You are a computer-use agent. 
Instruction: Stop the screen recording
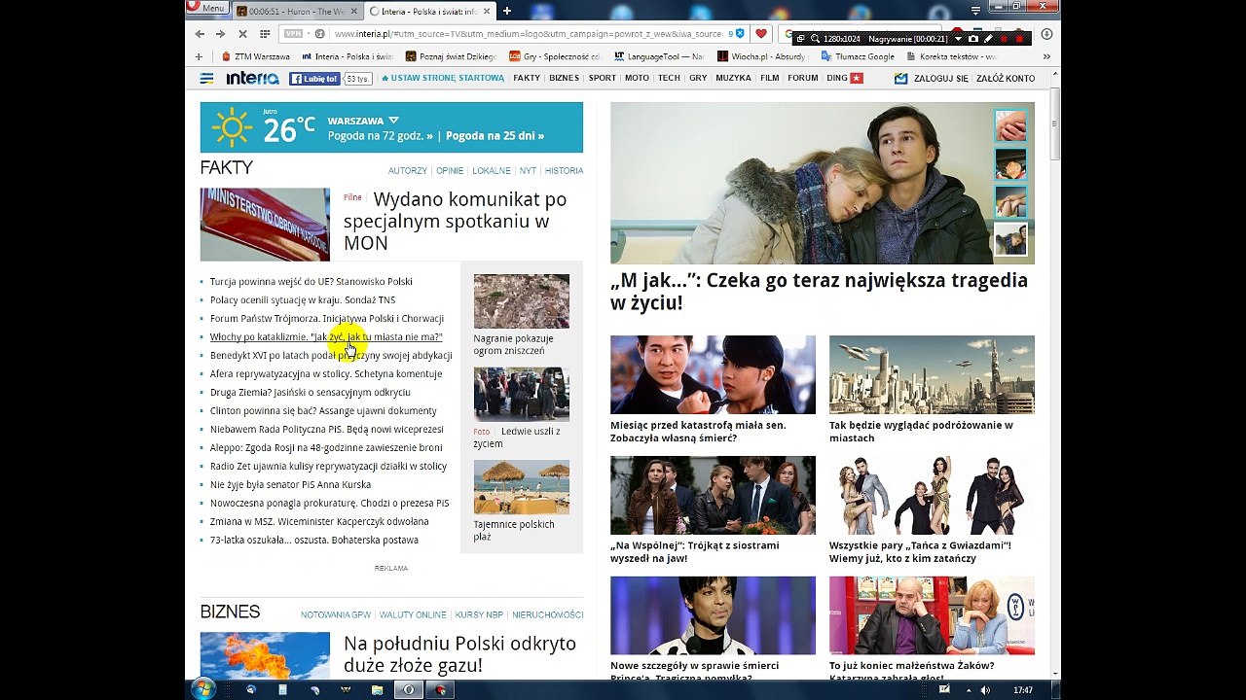pos(1020,38)
